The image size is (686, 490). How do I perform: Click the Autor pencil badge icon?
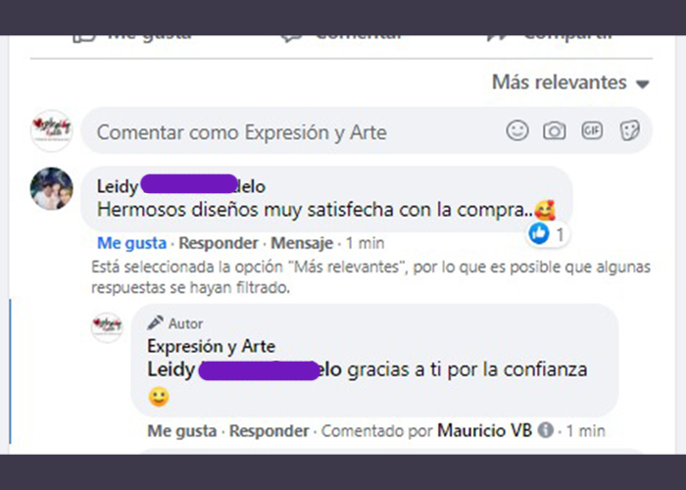155,322
